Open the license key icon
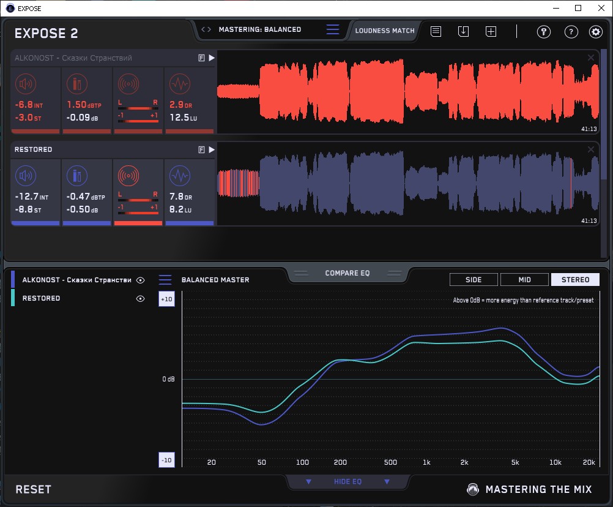Screen dimensions: 613x507 click(x=543, y=32)
